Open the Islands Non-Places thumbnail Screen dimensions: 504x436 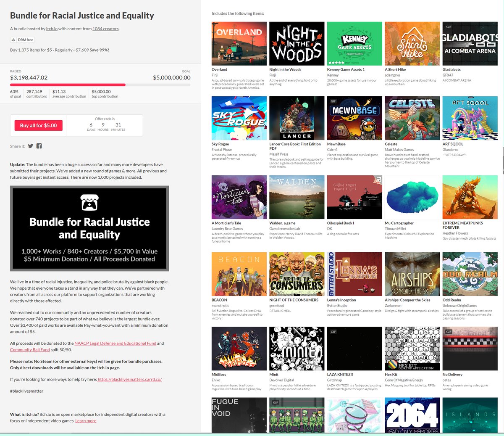(x=470, y=415)
